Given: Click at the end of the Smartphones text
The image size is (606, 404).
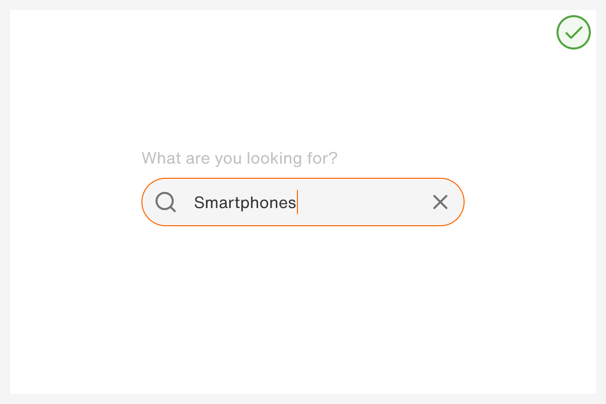Looking at the screenshot, I should tap(297, 202).
